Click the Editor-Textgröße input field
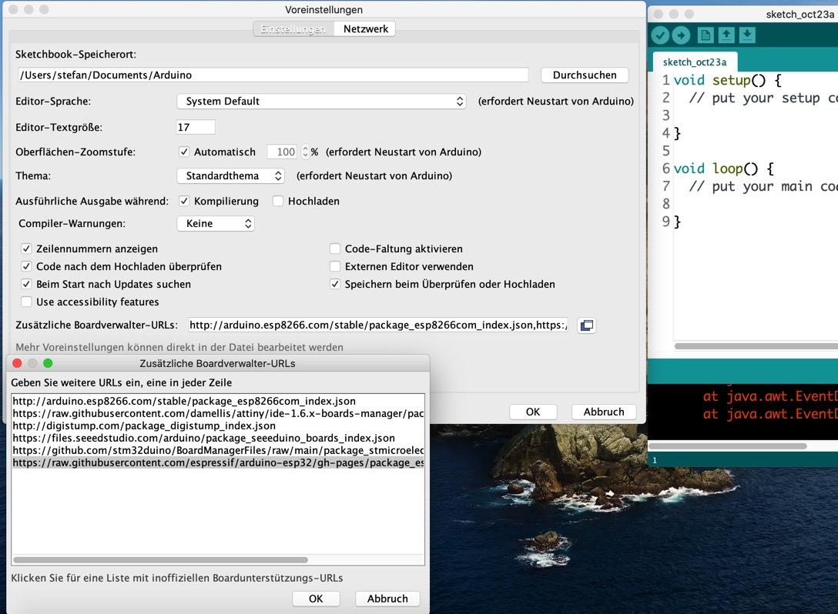The width and height of the screenshot is (838, 614). [x=196, y=127]
